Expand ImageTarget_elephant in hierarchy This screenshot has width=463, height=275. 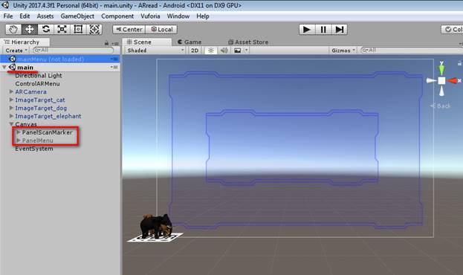pyautogui.click(x=11, y=116)
